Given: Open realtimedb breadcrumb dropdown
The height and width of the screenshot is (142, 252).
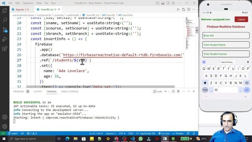Looking at the screenshot, I should (73, 15).
